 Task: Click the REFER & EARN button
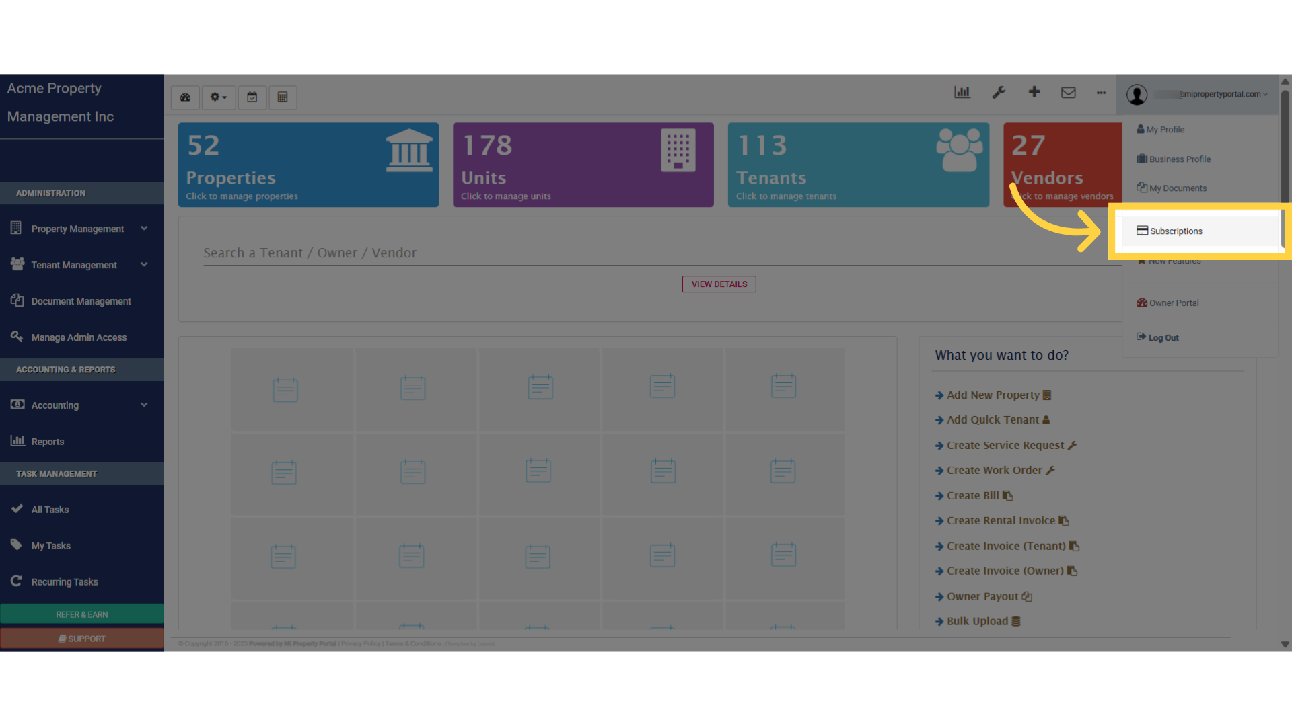pos(81,614)
